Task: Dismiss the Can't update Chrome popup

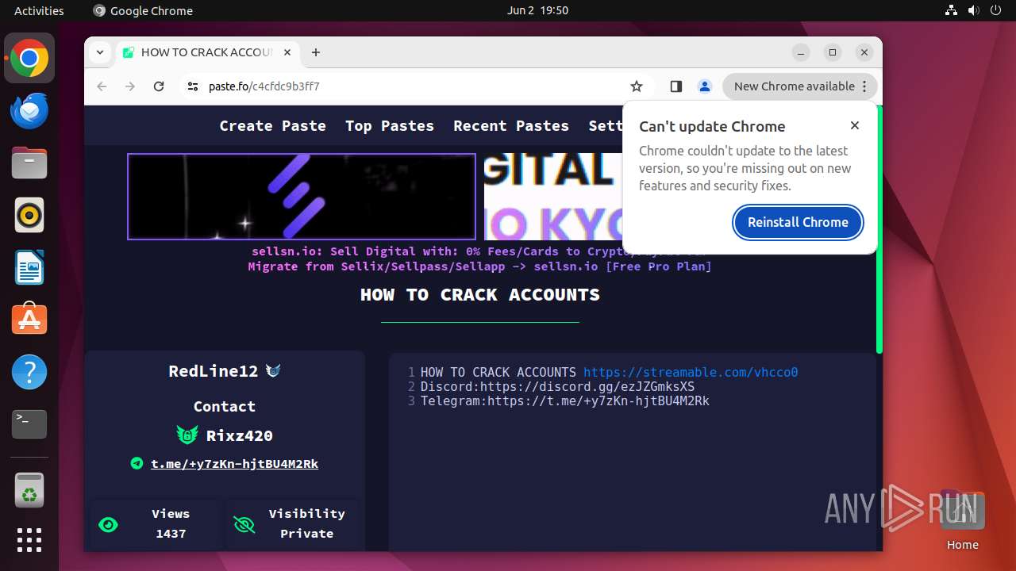Action: coord(855,125)
